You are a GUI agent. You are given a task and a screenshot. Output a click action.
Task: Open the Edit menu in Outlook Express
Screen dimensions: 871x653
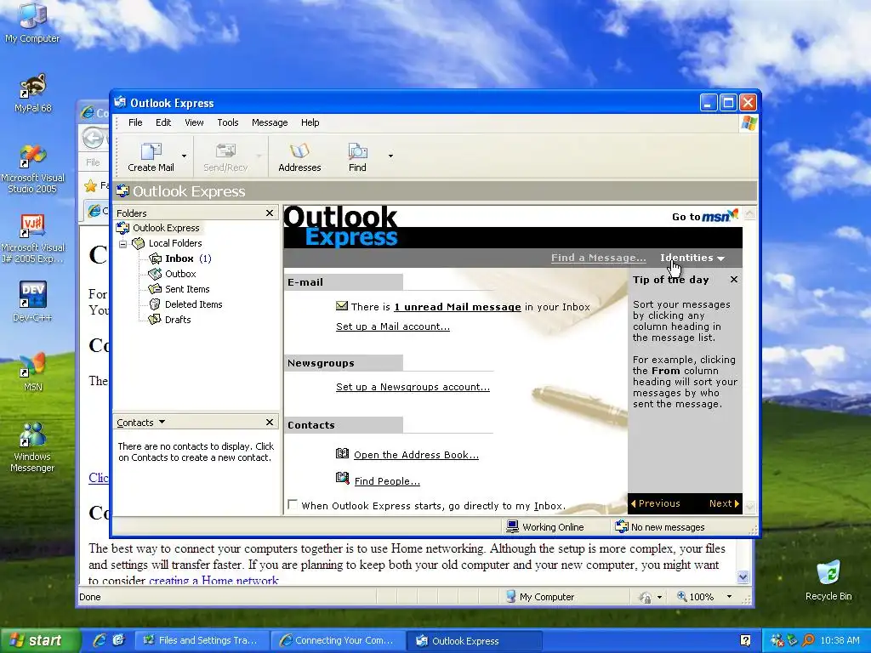(163, 122)
